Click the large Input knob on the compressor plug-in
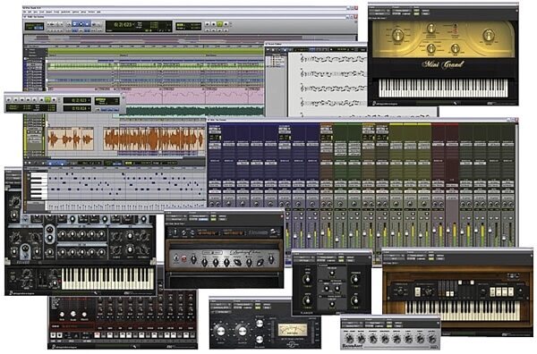The height and width of the screenshot is (354, 537). coord(220,331)
